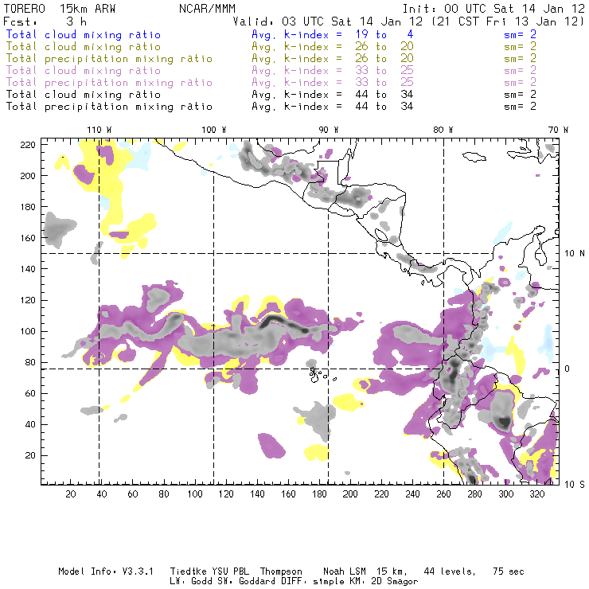Click the '10 S' latitude label
The height and width of the screenshot is (589, 589).
click(x=575, y=485)
